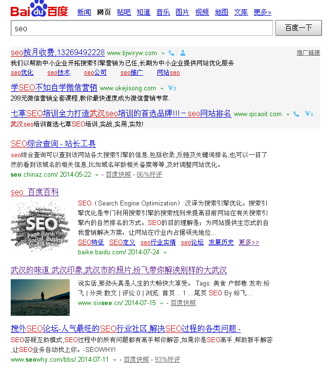The image size is (333, 370).
Task: Click the Baidu logo
Action: [x=39, y=10]
